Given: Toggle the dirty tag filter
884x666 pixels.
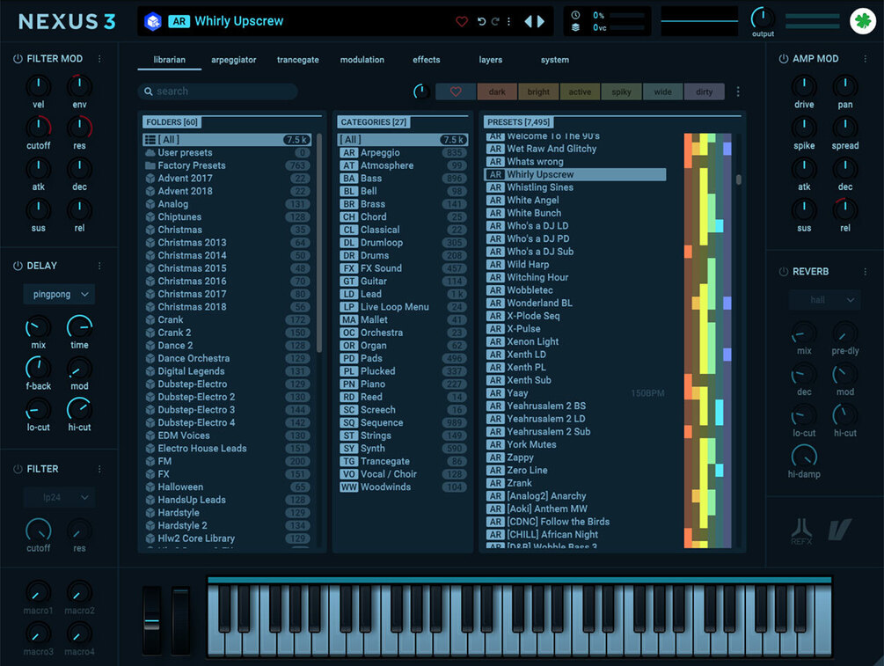Looking at the screenshot, I should pyautogui.click(x=705, y=91).
